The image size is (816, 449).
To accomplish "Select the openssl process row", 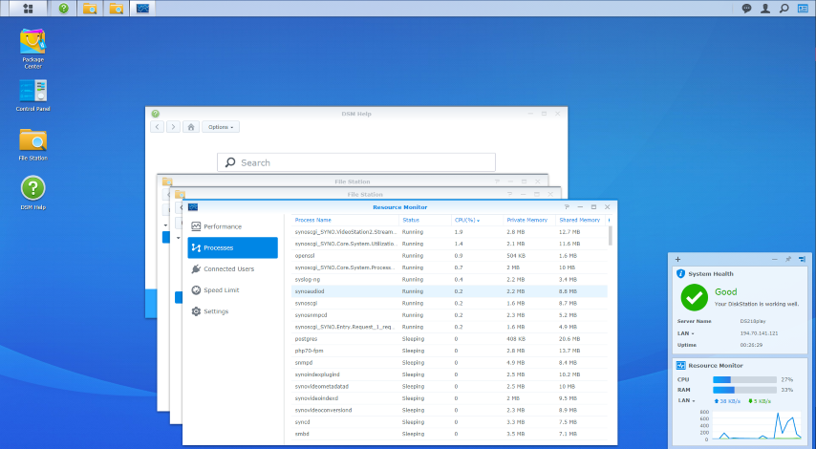I will [449, 255].
